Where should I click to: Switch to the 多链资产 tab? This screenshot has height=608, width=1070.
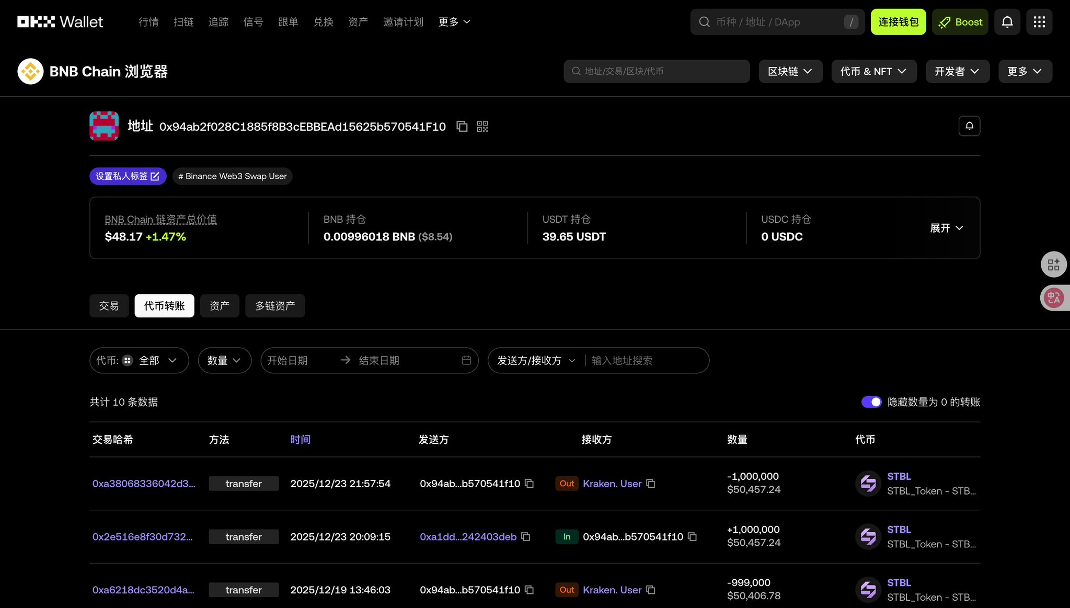click(275, 306)
